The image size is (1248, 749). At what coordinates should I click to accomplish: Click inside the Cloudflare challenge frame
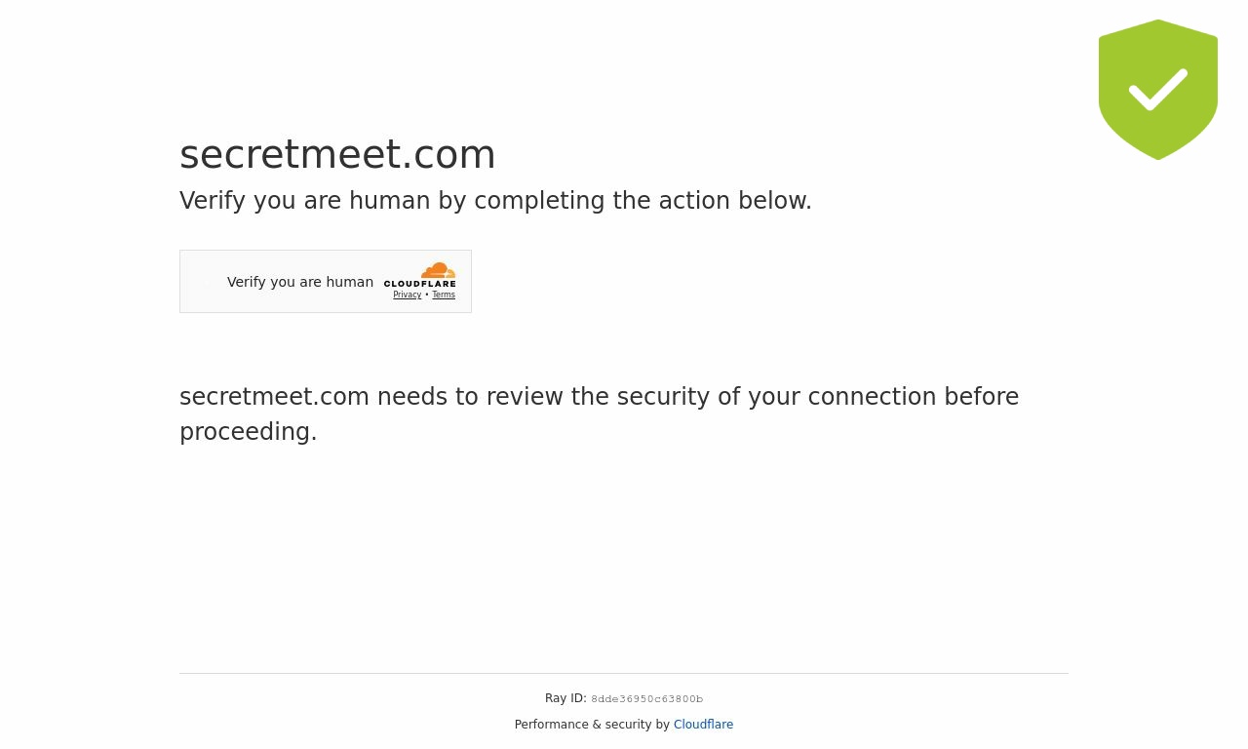326,281
